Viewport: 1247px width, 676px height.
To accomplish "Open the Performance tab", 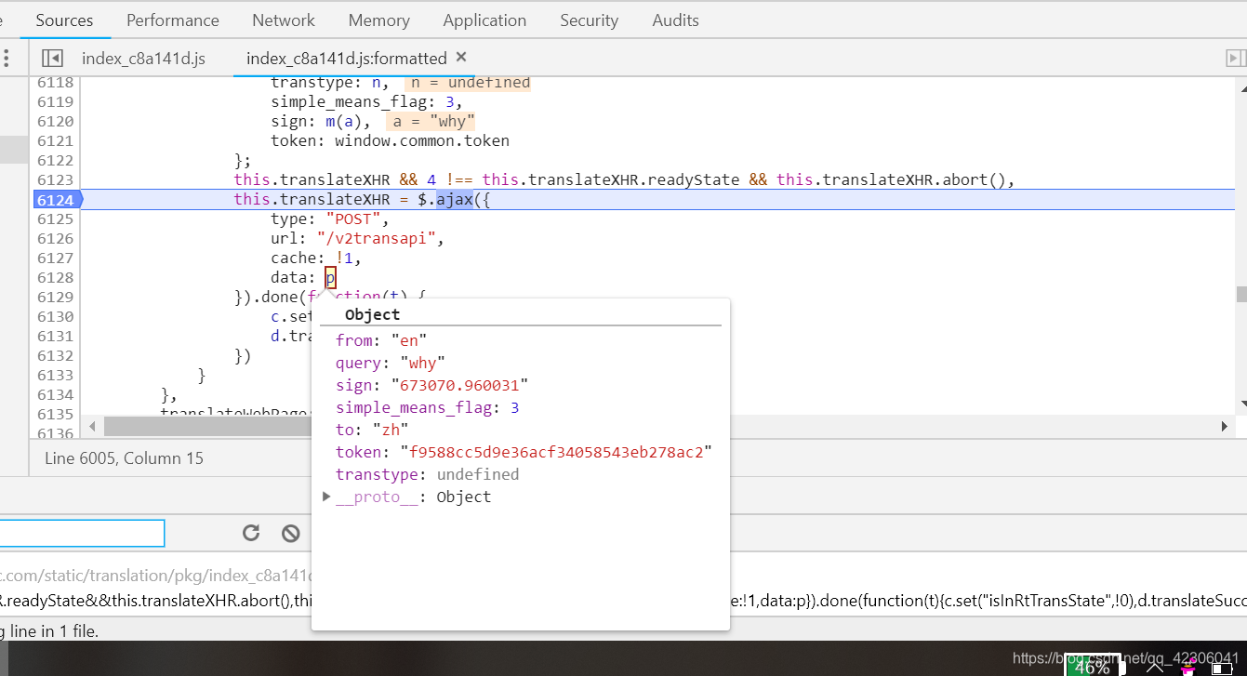I will (173, 20).
